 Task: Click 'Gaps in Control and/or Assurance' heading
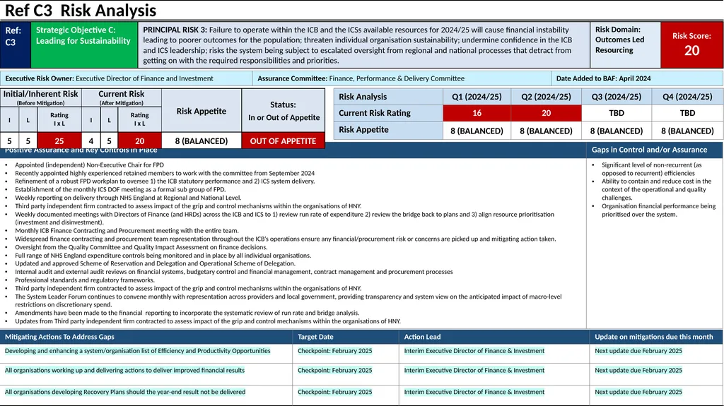pos(649,150)
